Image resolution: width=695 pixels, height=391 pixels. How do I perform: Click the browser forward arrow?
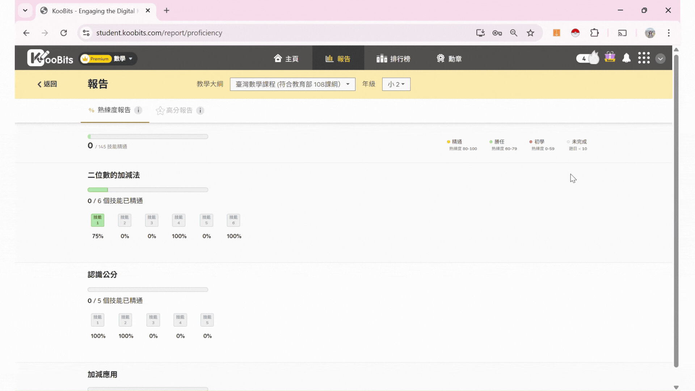pyautogui.click(x=45, y=33)
